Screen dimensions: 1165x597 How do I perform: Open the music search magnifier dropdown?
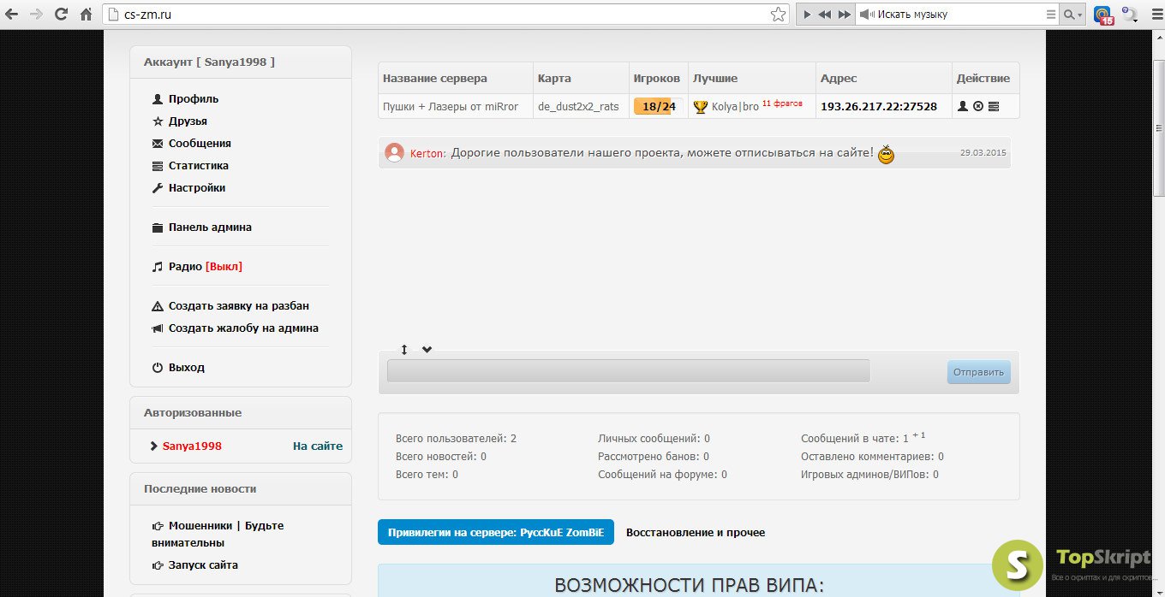tap(1072, 15)
